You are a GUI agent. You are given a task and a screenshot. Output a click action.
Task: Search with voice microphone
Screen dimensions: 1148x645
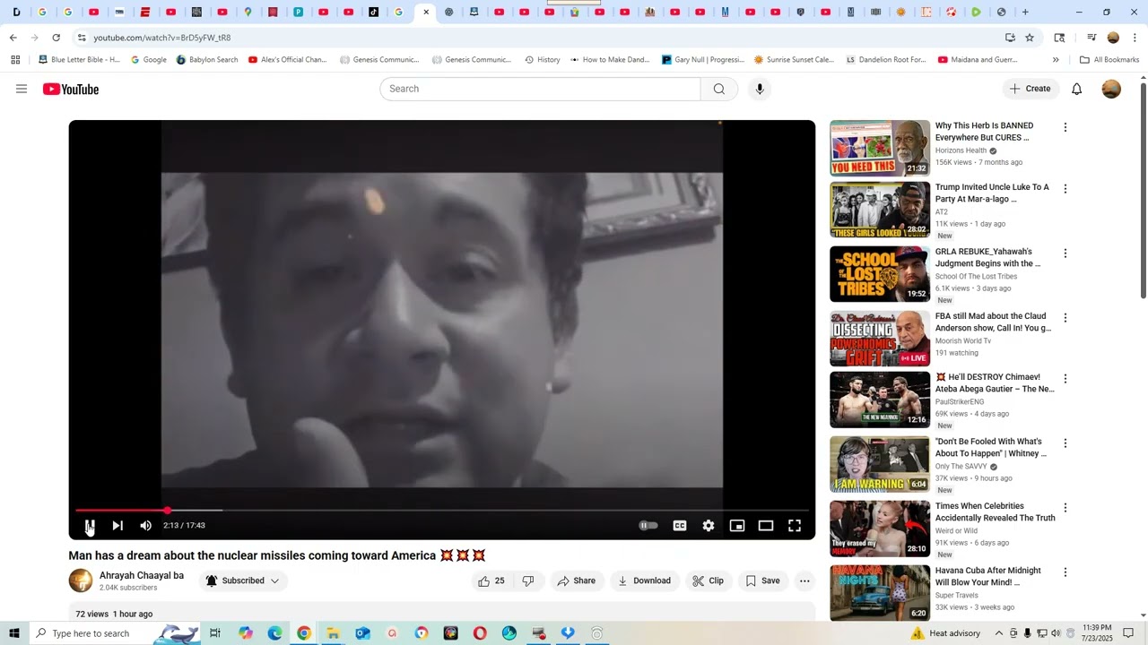(x=760, y=89)
